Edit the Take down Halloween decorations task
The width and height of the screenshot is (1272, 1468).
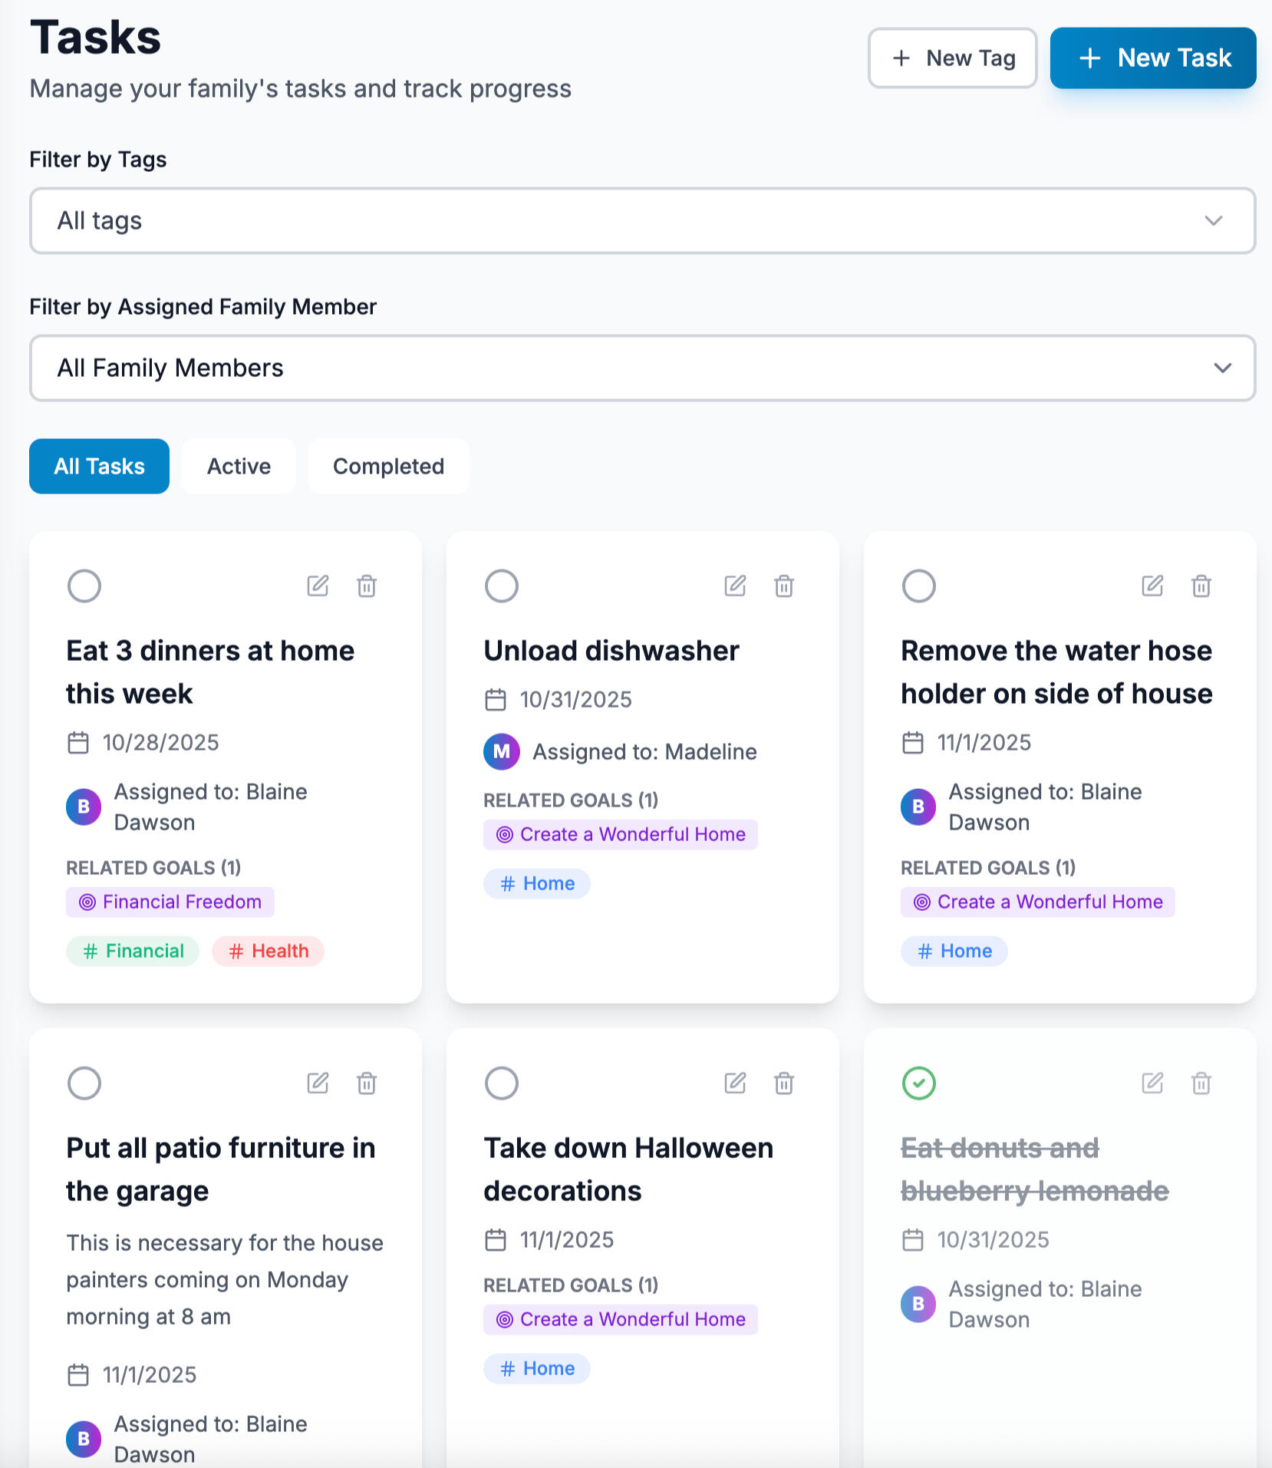735,1084
